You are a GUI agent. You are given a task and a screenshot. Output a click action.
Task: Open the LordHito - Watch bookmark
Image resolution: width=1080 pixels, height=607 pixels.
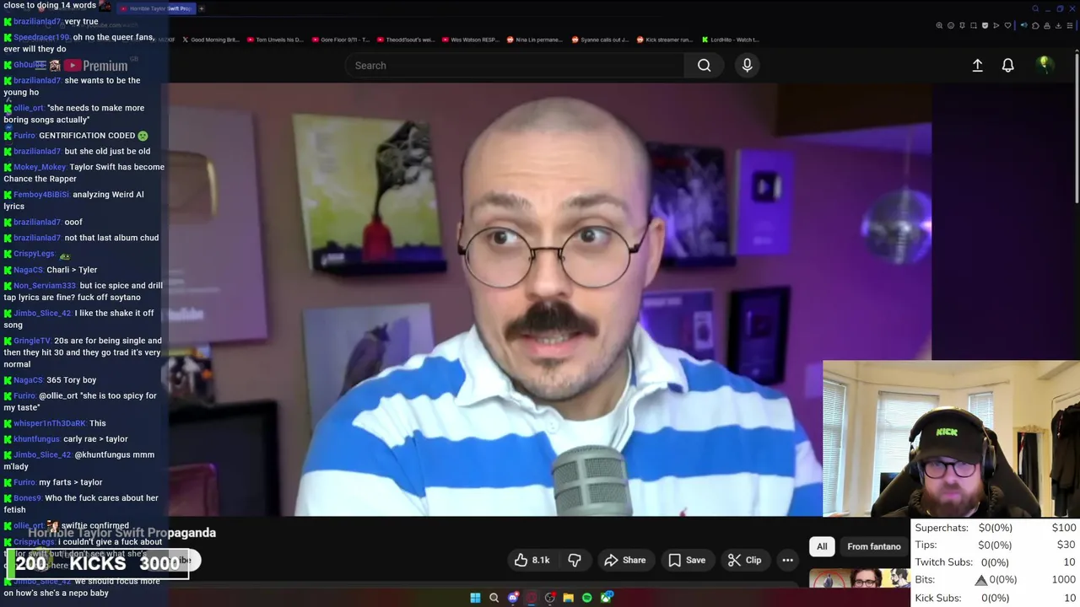[x=730, y=40]
